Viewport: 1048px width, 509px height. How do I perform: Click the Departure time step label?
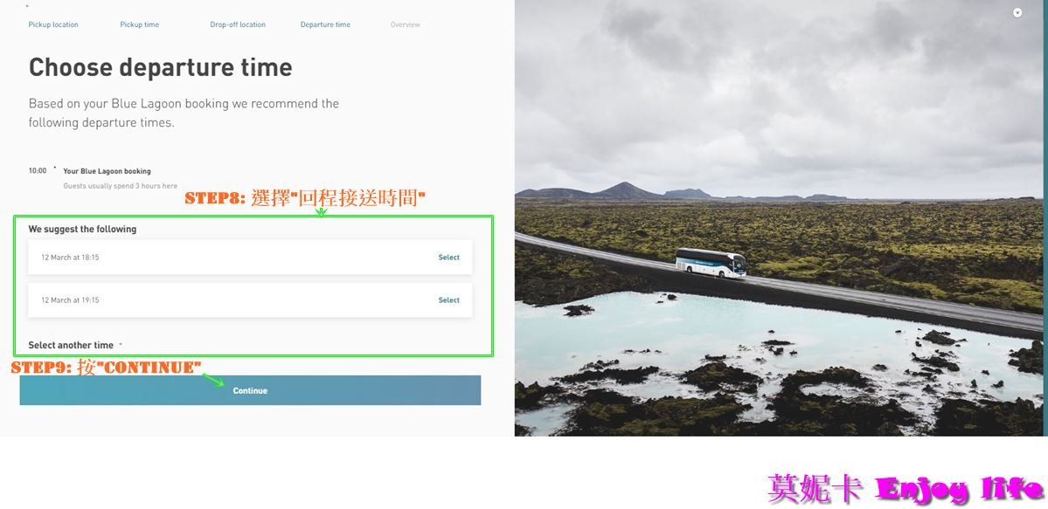pyautogui.click(x=325, y=24)
